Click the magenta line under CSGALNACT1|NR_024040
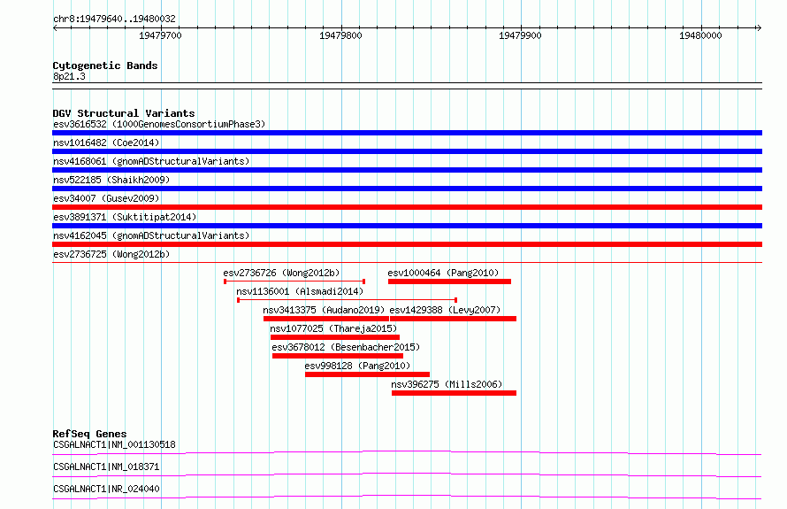 [407, 497]
